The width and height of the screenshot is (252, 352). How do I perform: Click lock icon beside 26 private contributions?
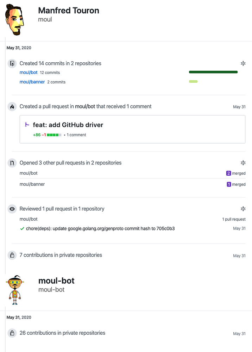click(12, 333)
